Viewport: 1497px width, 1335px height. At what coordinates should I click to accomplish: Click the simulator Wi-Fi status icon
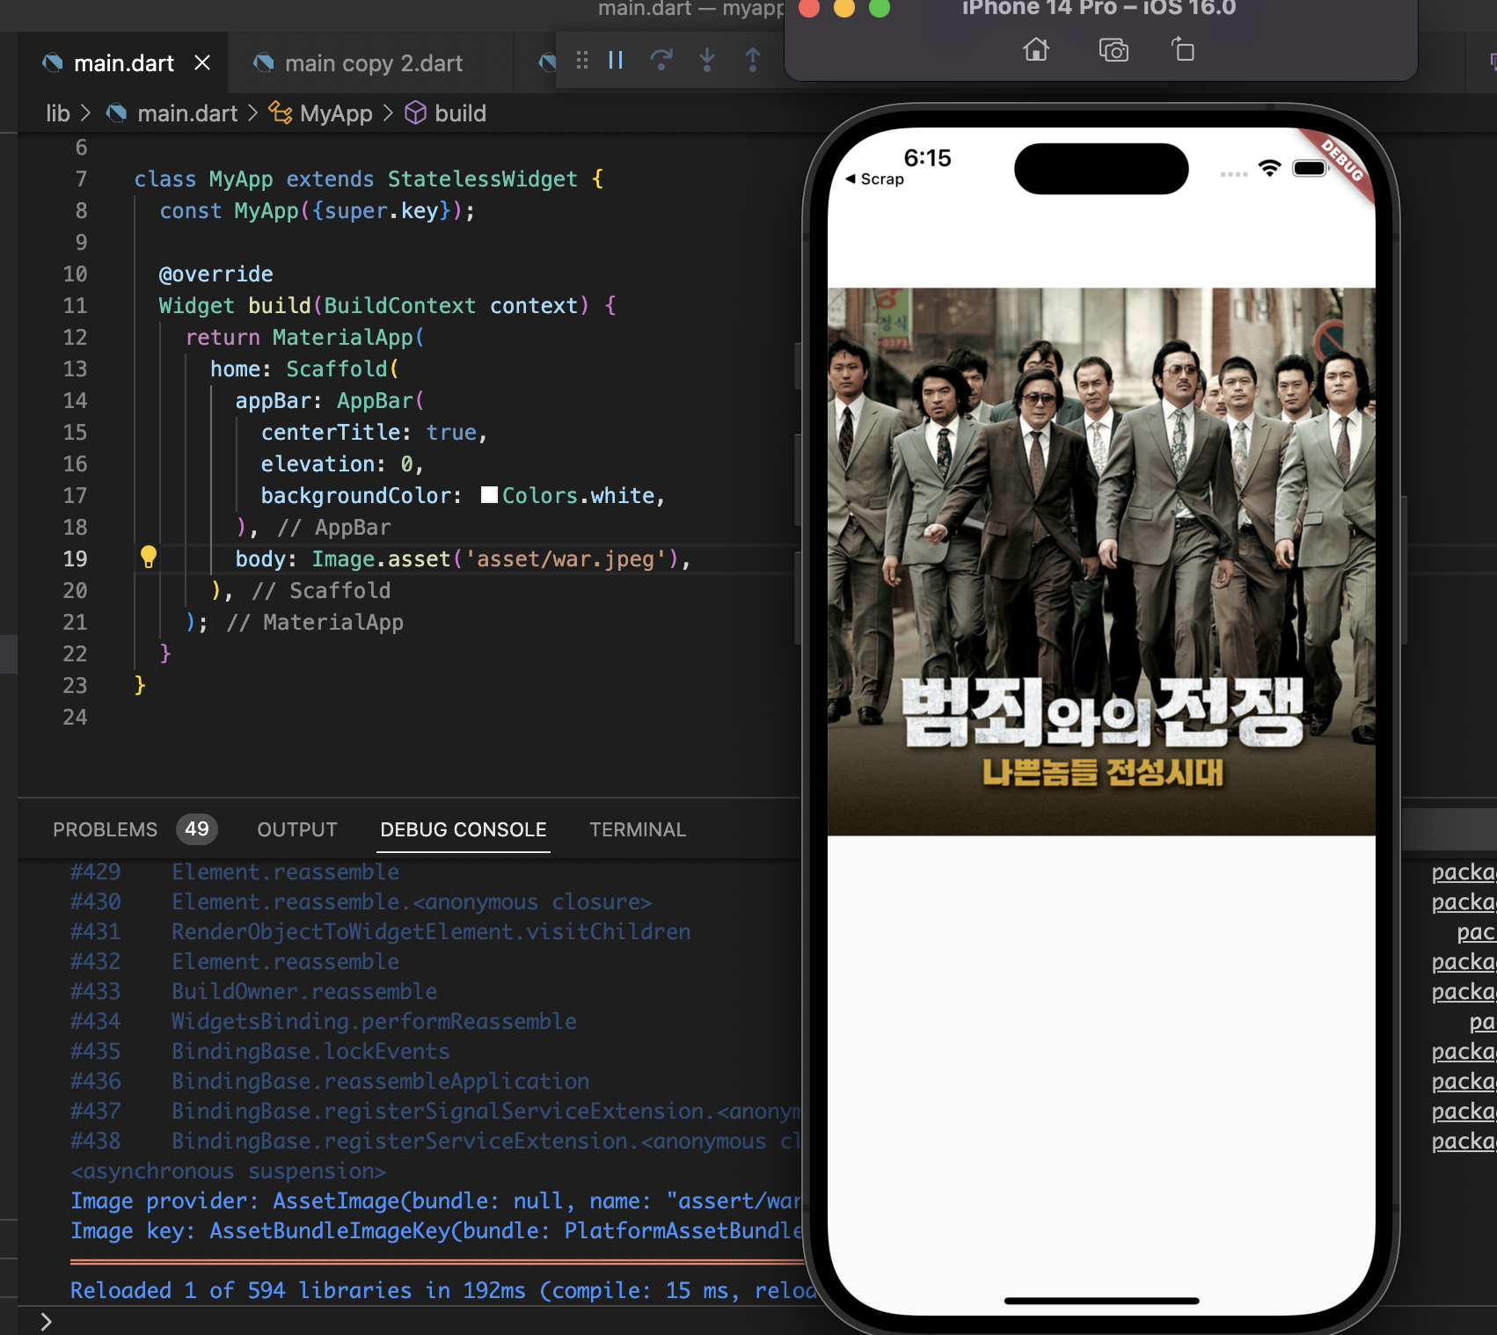pyautogui.click(x=1269, y=168)
